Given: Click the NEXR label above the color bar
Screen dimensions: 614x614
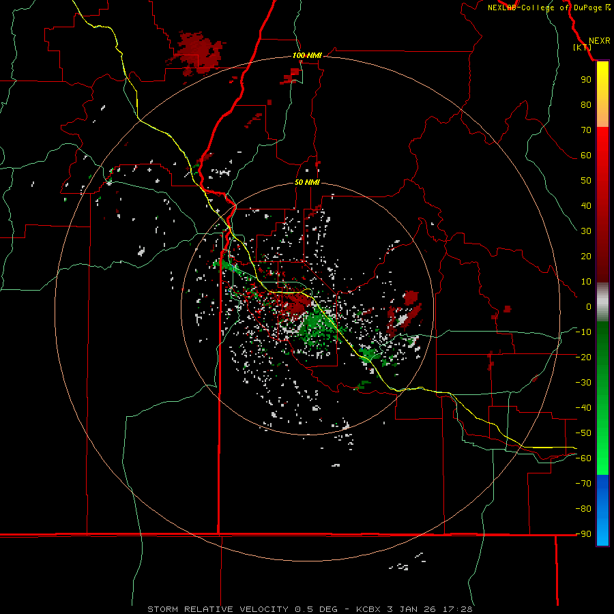Looking at the screenshot, I should click(x=599, y=41).
